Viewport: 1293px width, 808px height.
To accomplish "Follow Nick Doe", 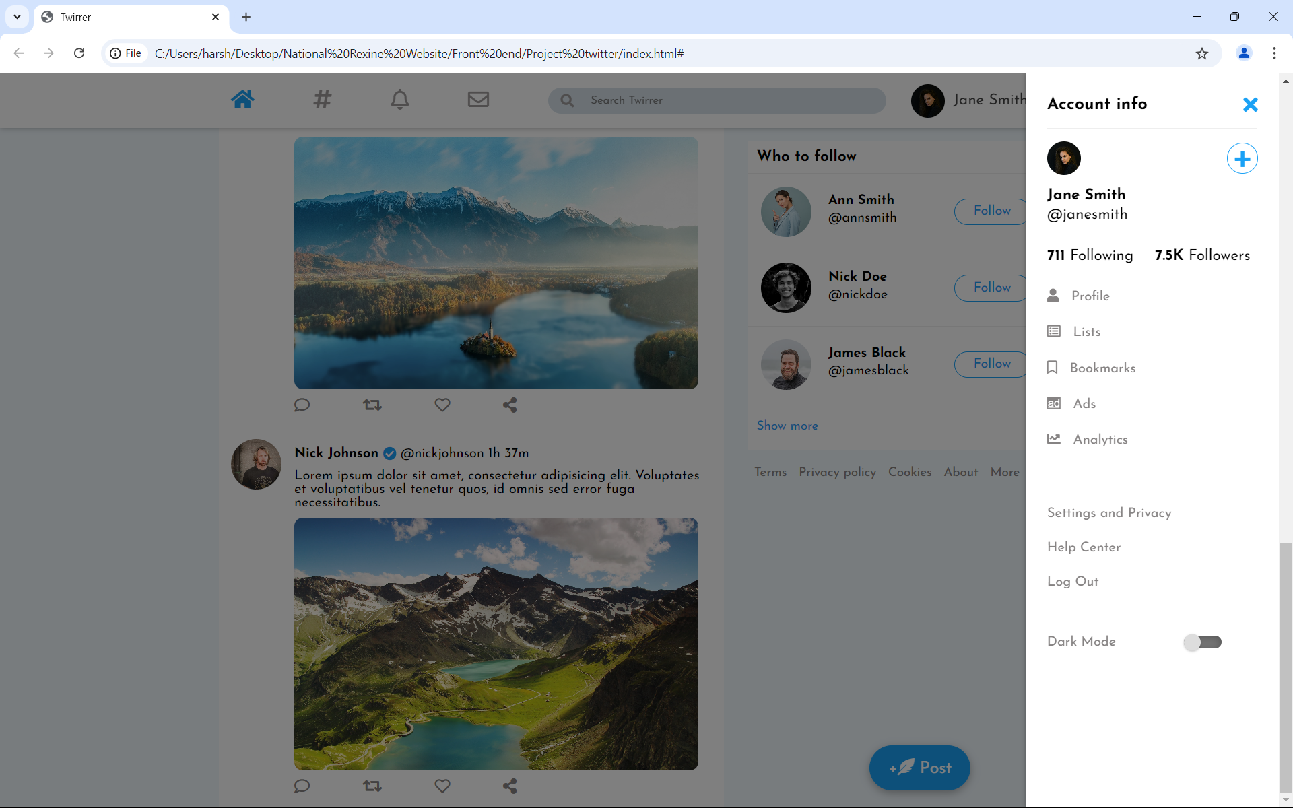I will click(991, 288).
